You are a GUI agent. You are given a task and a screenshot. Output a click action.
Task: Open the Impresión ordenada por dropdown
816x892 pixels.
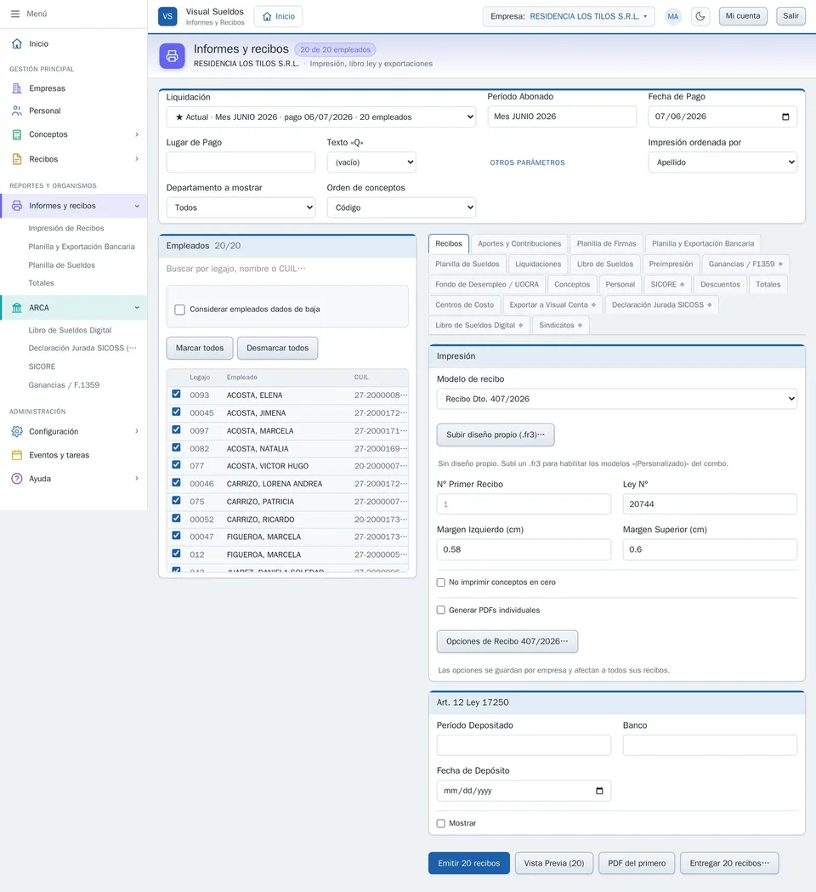click(x=722, y=162)
